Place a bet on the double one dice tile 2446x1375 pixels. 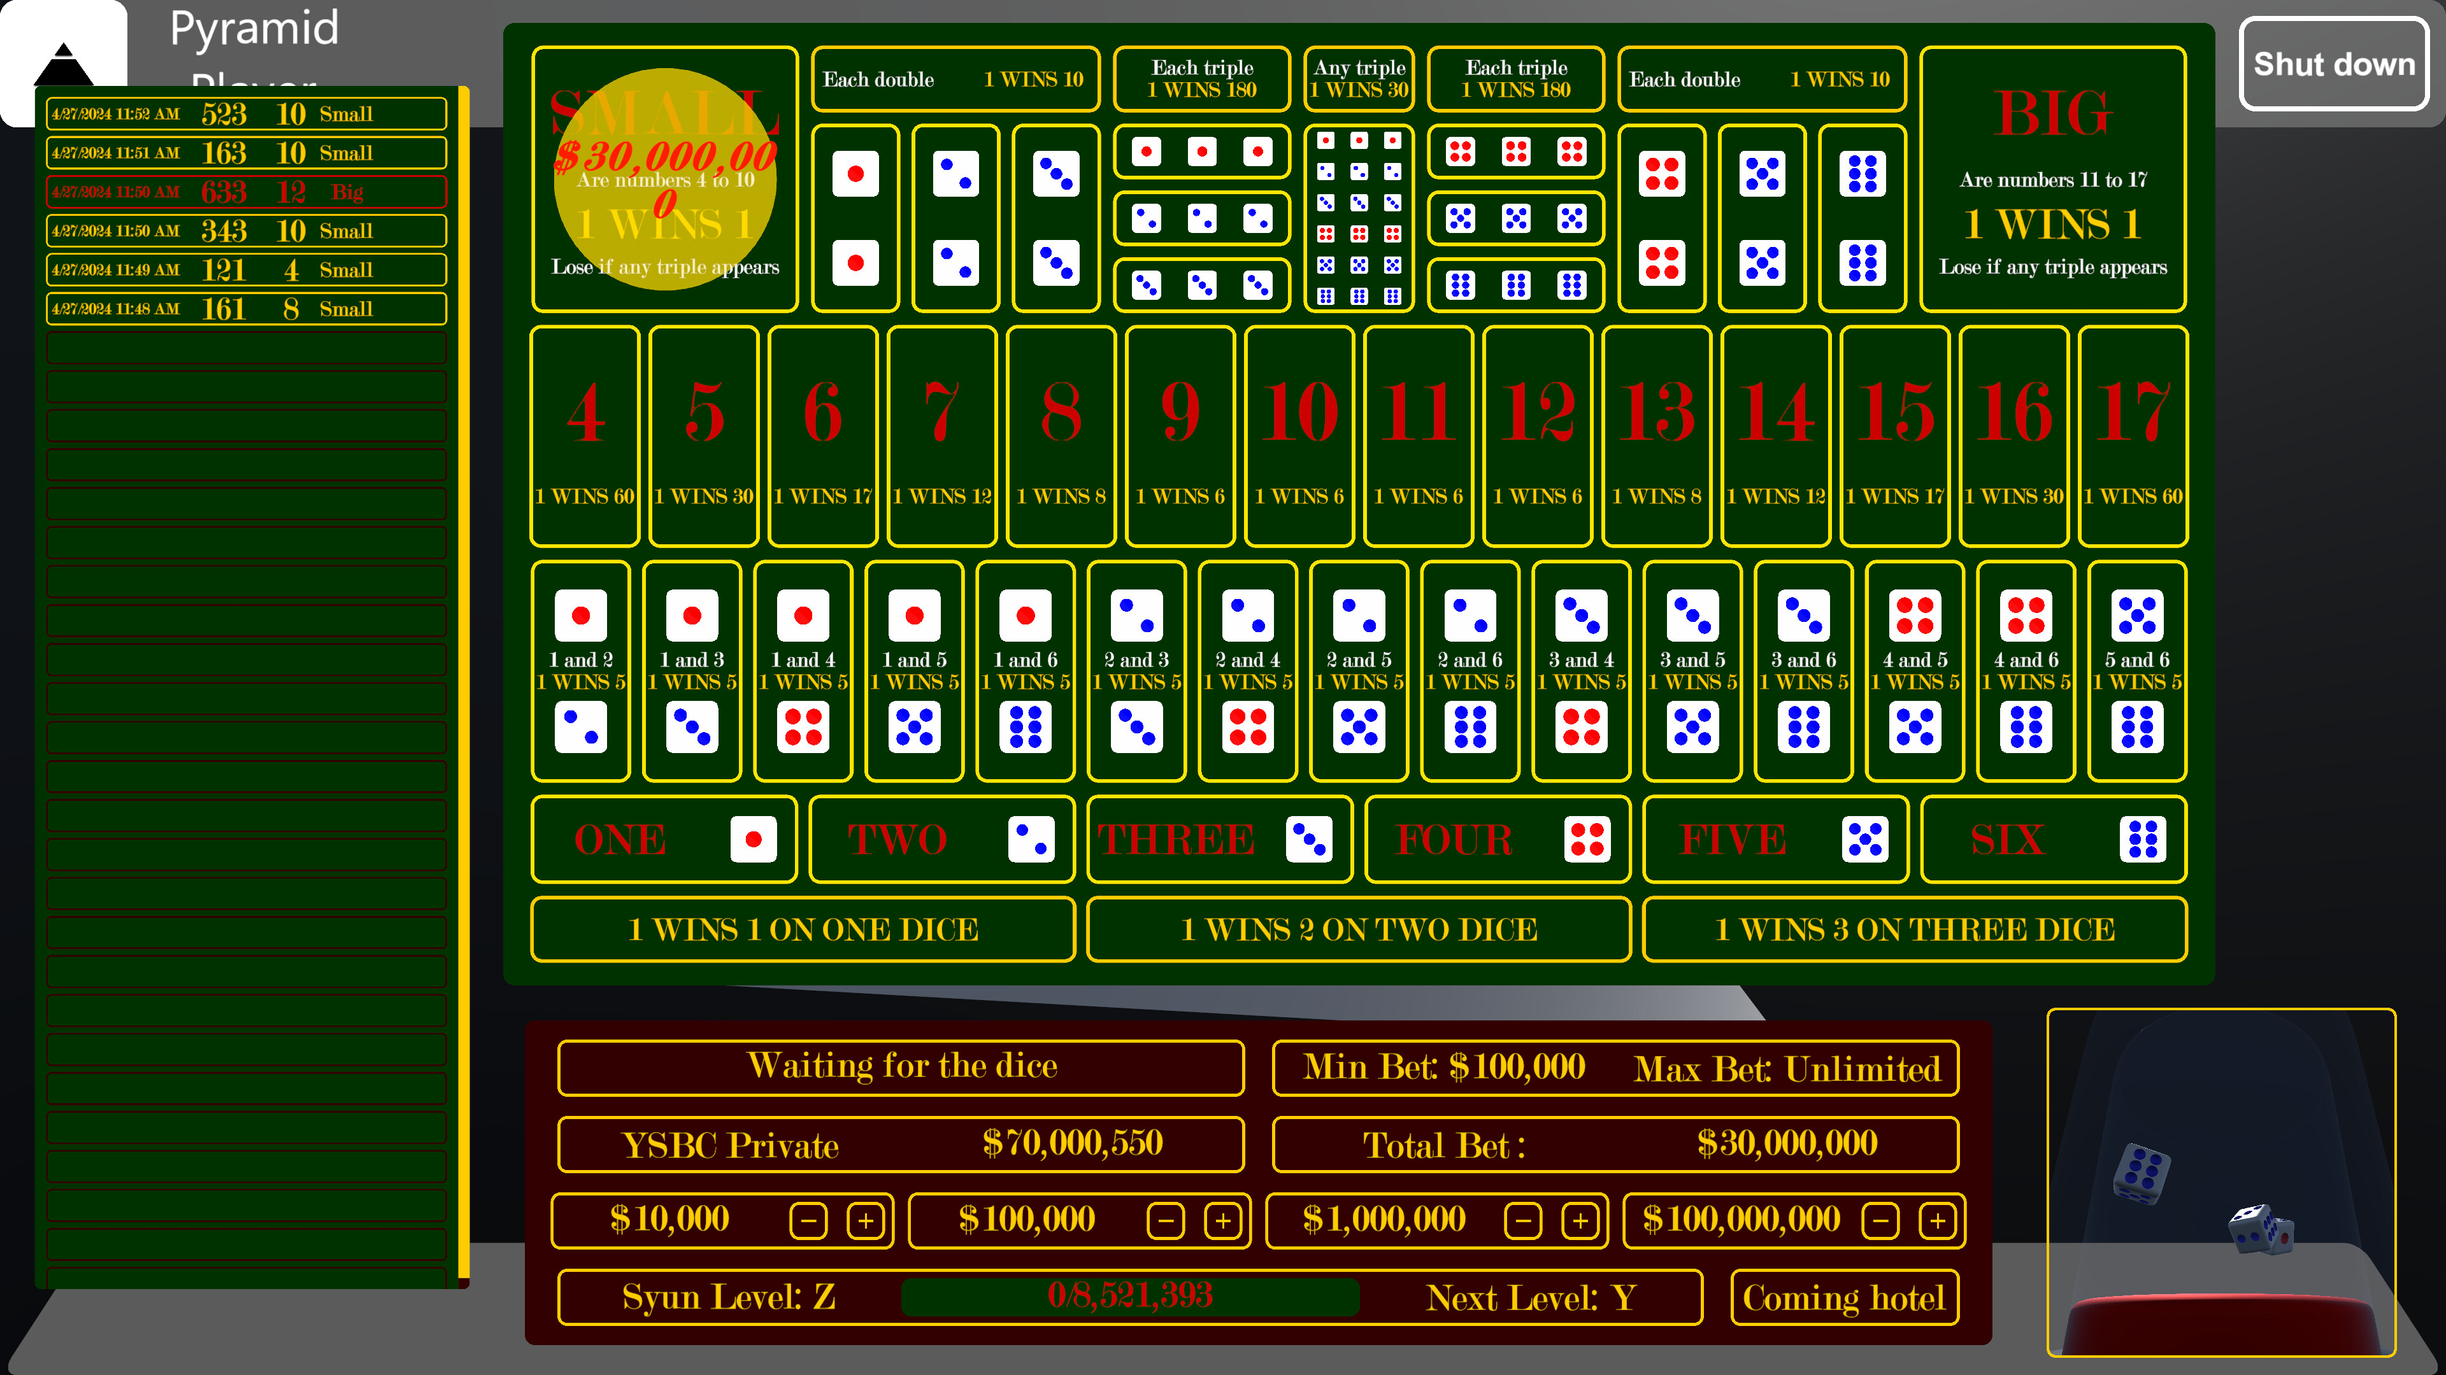click(x=855, y=216)
